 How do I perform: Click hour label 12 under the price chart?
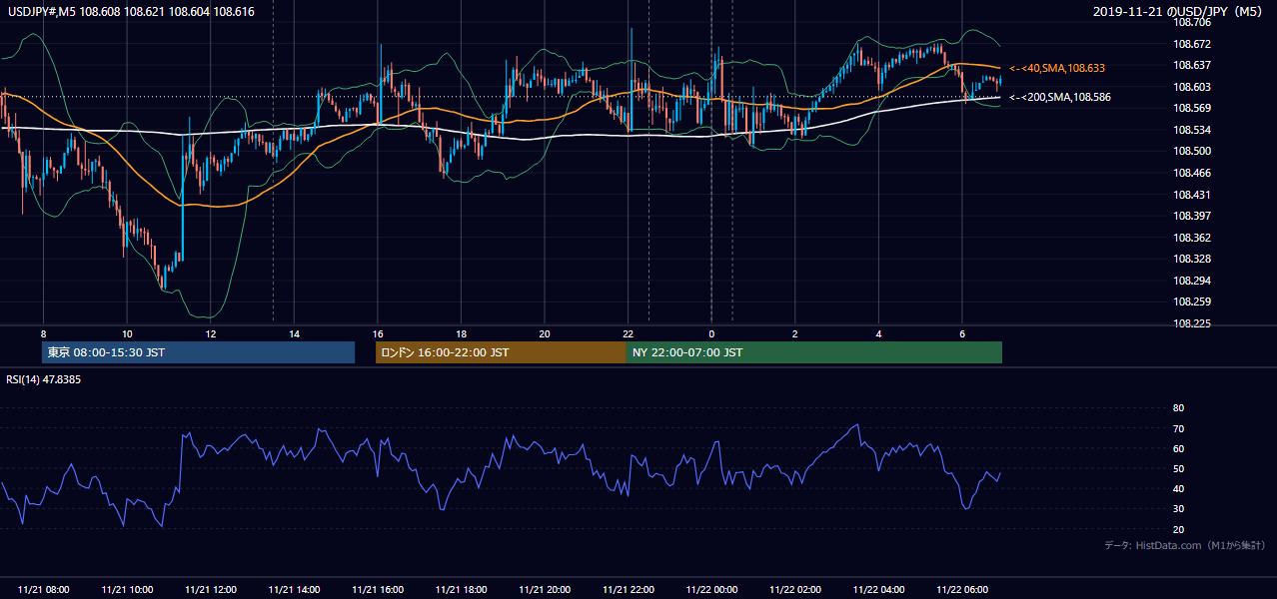tap(210, 333)
